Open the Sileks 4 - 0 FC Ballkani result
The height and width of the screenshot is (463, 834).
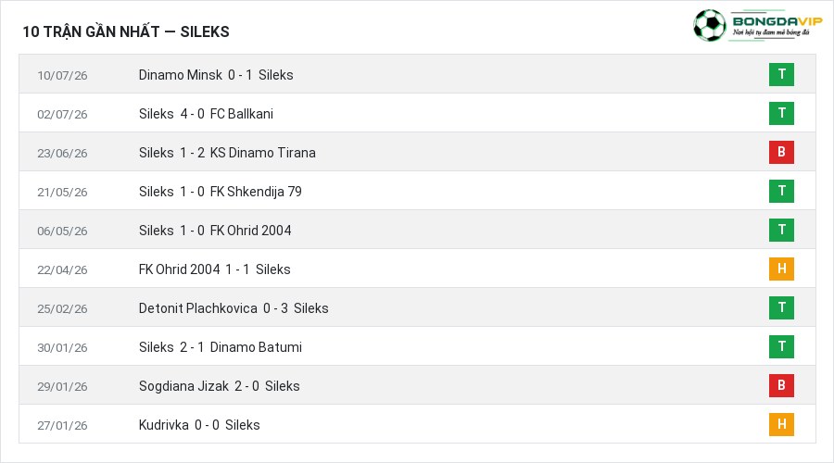point(206,114)
